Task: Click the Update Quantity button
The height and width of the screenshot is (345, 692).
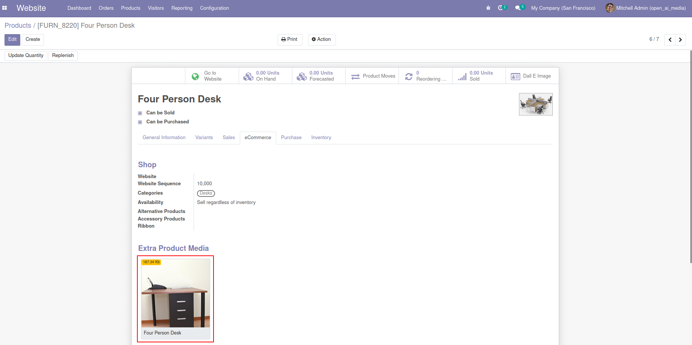Action: 26,55
